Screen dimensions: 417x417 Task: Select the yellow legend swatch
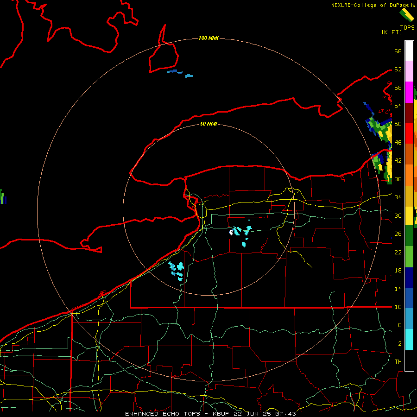409,216
